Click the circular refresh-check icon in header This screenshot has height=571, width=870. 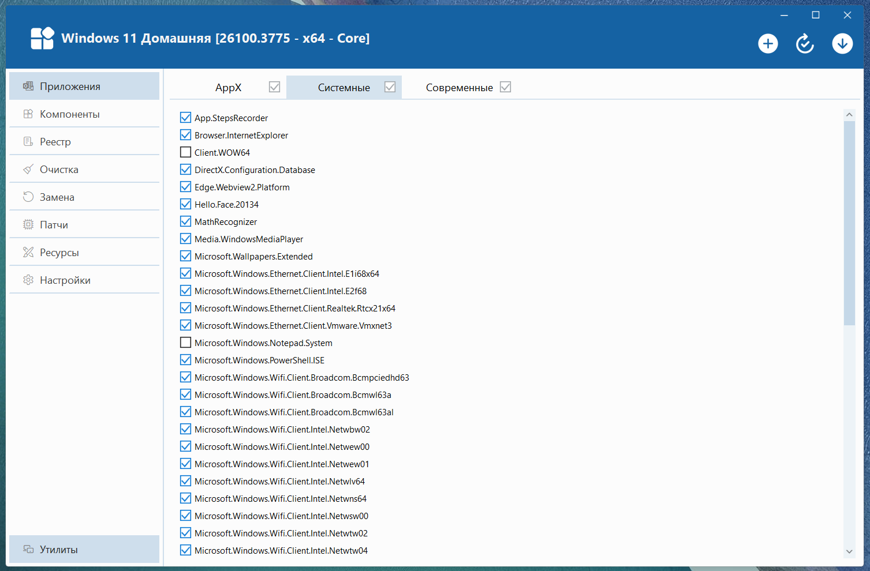click(805, 44)
